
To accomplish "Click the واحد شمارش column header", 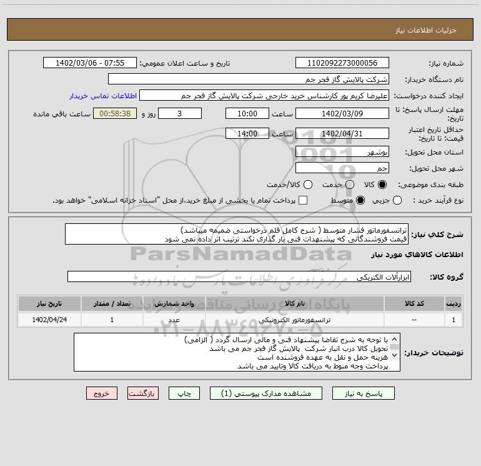I will (174, 303).
